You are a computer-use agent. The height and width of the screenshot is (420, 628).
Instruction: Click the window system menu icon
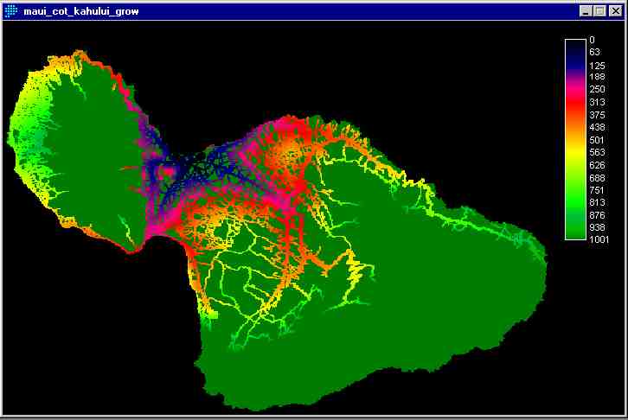[x=11, y=10]
